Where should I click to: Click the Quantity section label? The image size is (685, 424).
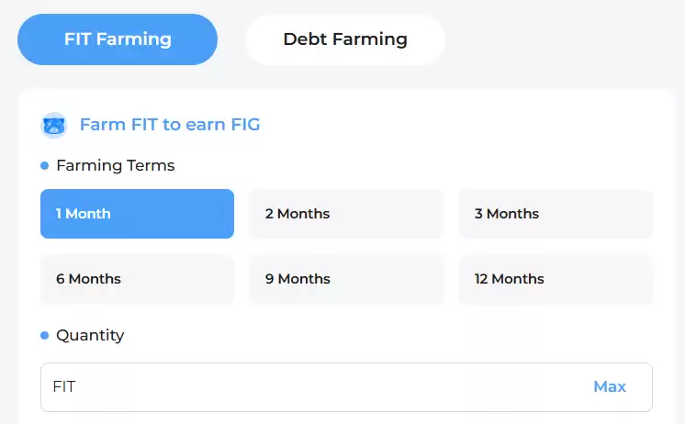(x=90, y=335)
